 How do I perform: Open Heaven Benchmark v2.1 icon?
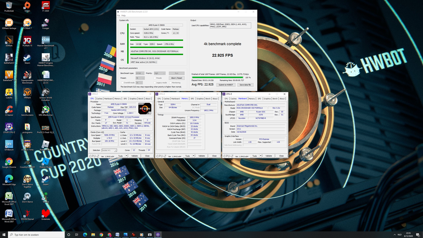pos(46,42)
